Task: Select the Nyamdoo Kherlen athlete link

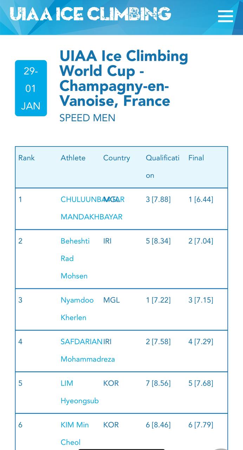Action: pos(77,309)
